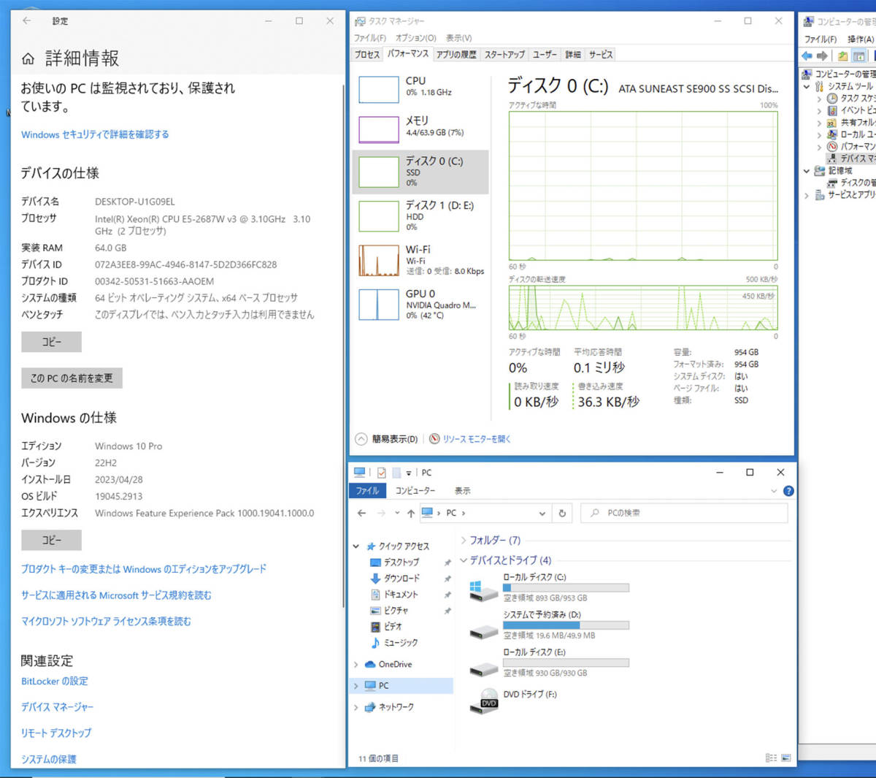Open リモート デスクトップ link
This screenshot has height=778, width=876.
(56, 733)
